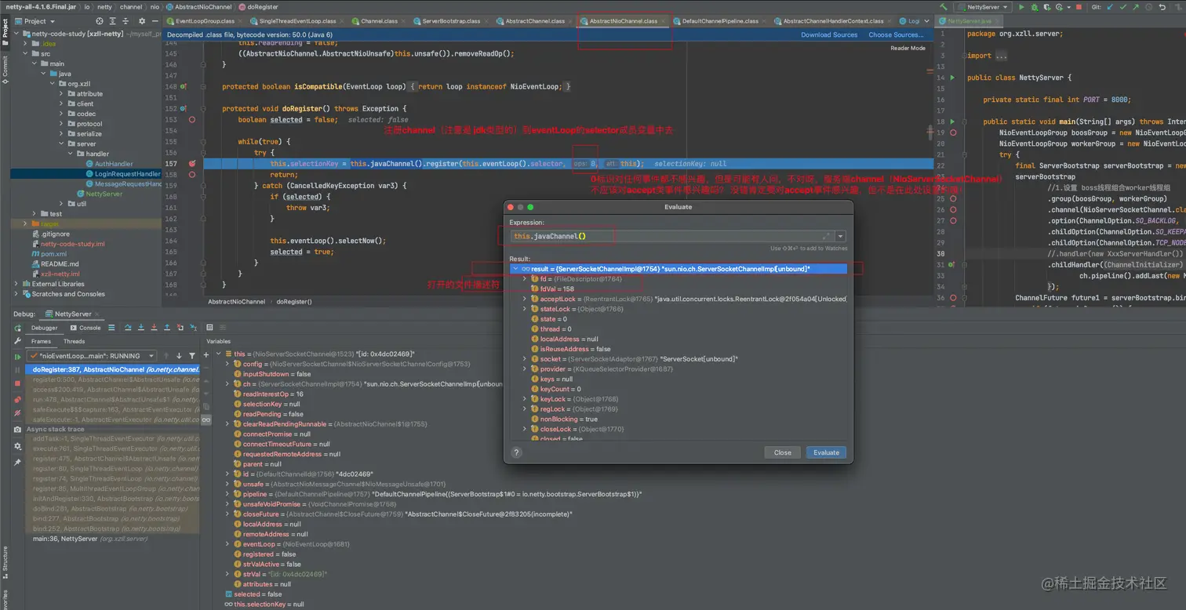Open Evaluate Expression calculator icon in debugger toolbar

tap(209, 327)
